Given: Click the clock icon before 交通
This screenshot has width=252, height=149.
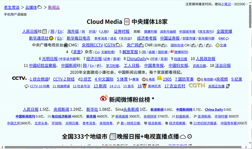Looking at the screenshot, I should tap(217, 45).
